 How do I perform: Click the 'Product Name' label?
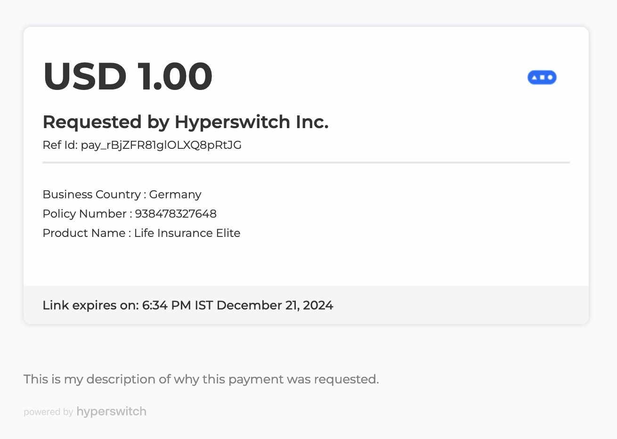(x=84, y=233)
